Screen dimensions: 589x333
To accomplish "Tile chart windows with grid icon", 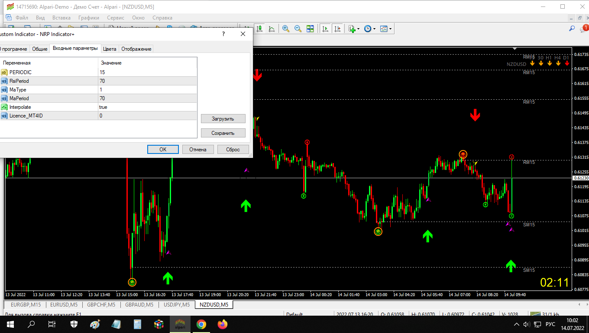I will [x=310, y=29].
